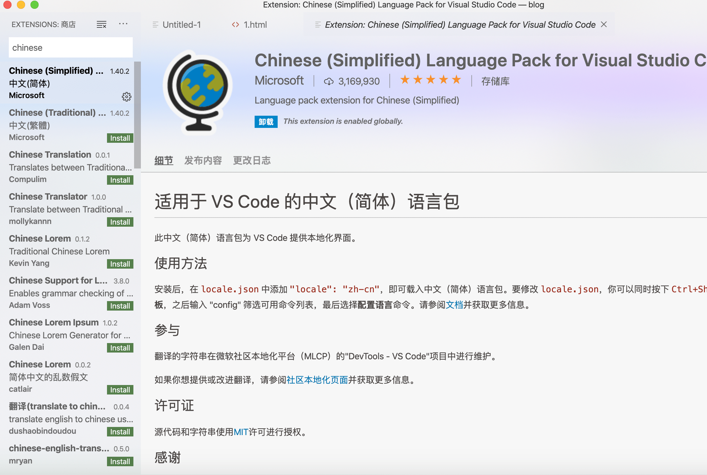
Task: Select Chinese (Traditional) extension in list
Action: (67, 125)
